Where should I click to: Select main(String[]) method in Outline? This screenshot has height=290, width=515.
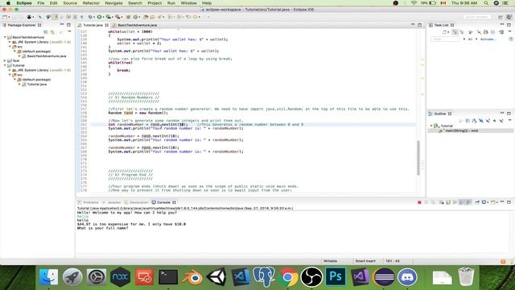461,130
